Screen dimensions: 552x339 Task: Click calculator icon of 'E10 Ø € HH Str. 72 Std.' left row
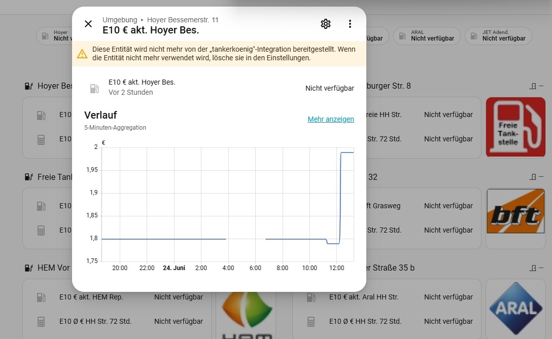point(41,321)
